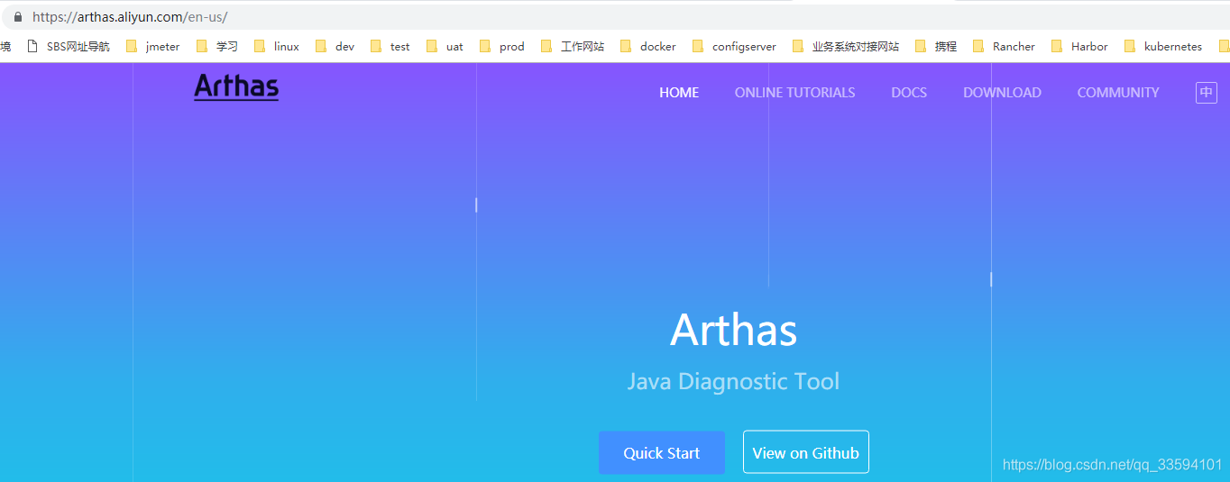Open the 工作网站 bookmark folder

(x=573, y=46)
